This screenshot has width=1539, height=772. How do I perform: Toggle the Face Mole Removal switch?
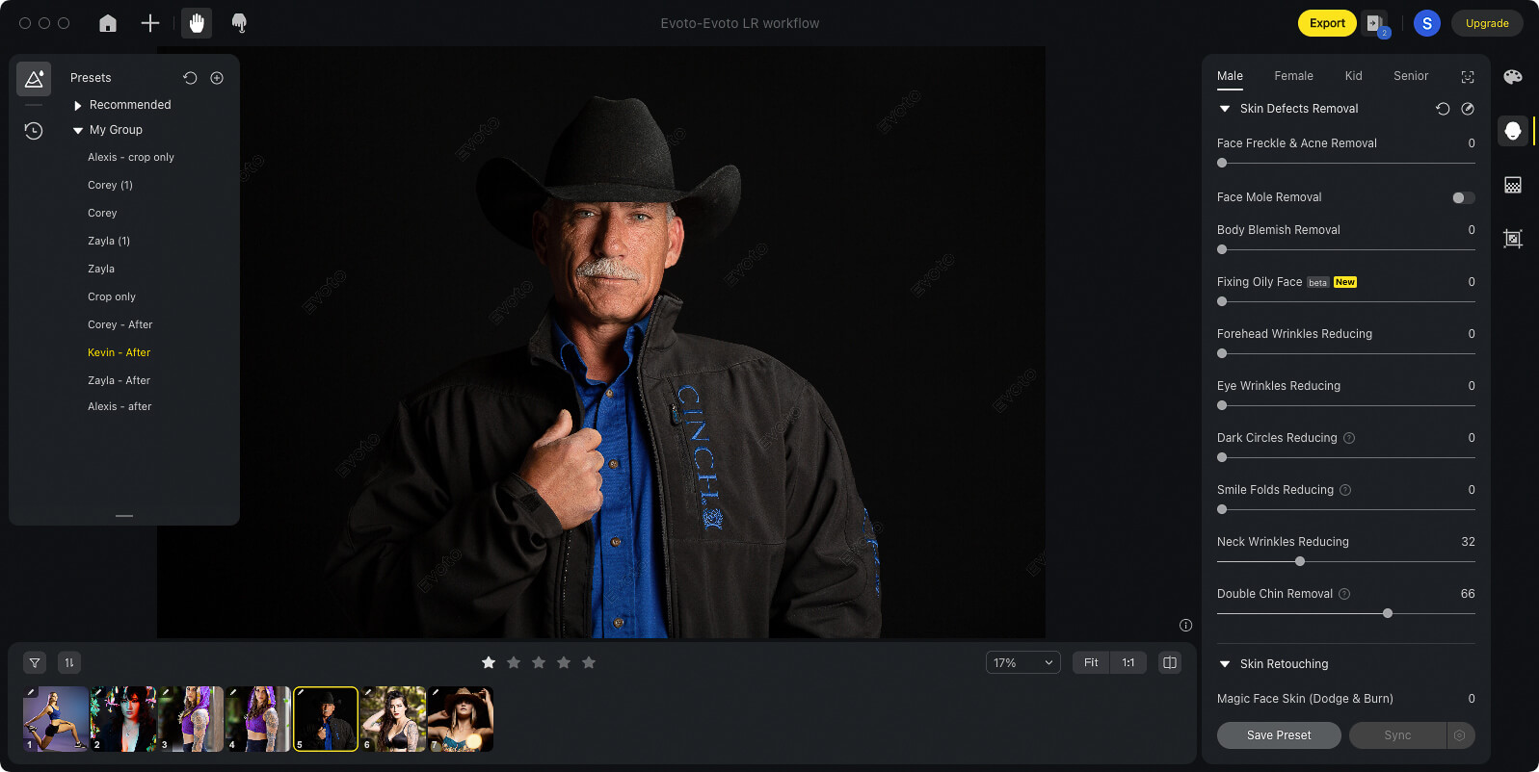pos(1463,197)
